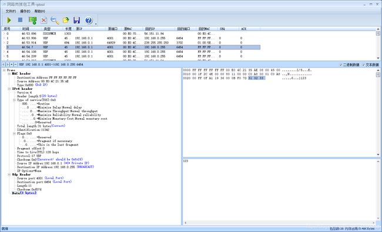Open a capture file with folder icon
This screenshot has width=382, height=232.
coord(66,20)
